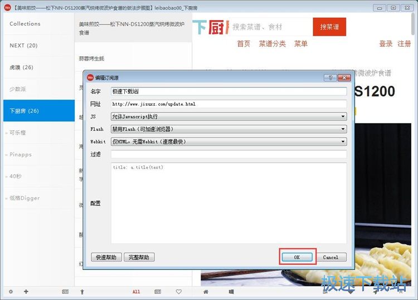Viewport: 418px width, 300px height.
Task: Click keyboard icon next to All filter
Action: click(x=158, y=292)
